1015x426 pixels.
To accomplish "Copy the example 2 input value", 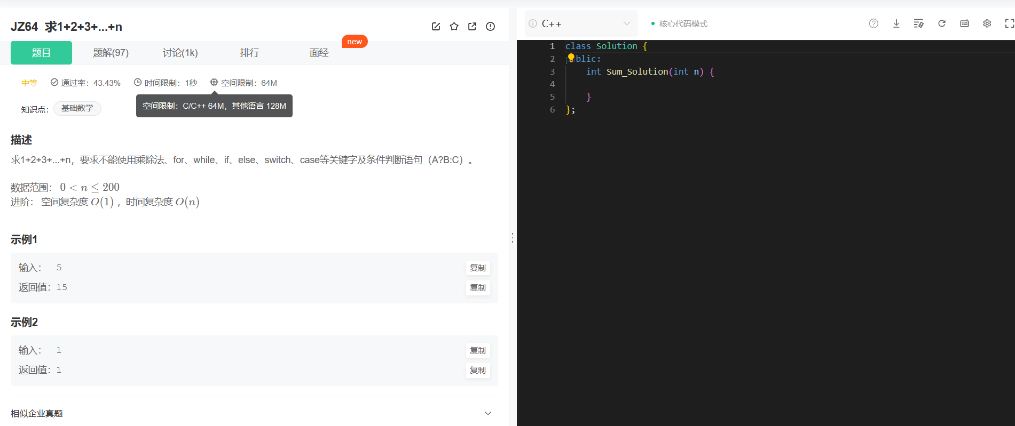I will [478, 350].
